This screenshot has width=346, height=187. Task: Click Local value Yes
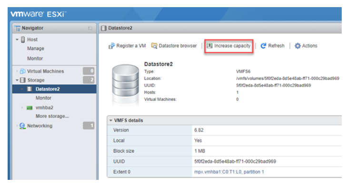pyautogui.click(x=198, y=140)
